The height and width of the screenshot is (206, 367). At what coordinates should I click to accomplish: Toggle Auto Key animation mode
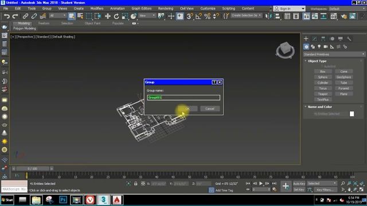(x=299, y=184)
